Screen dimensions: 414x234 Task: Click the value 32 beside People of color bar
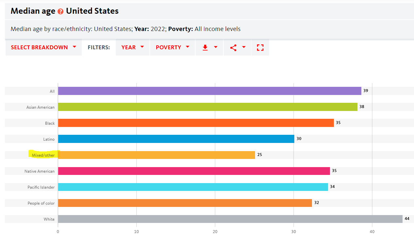pos(317,203)
